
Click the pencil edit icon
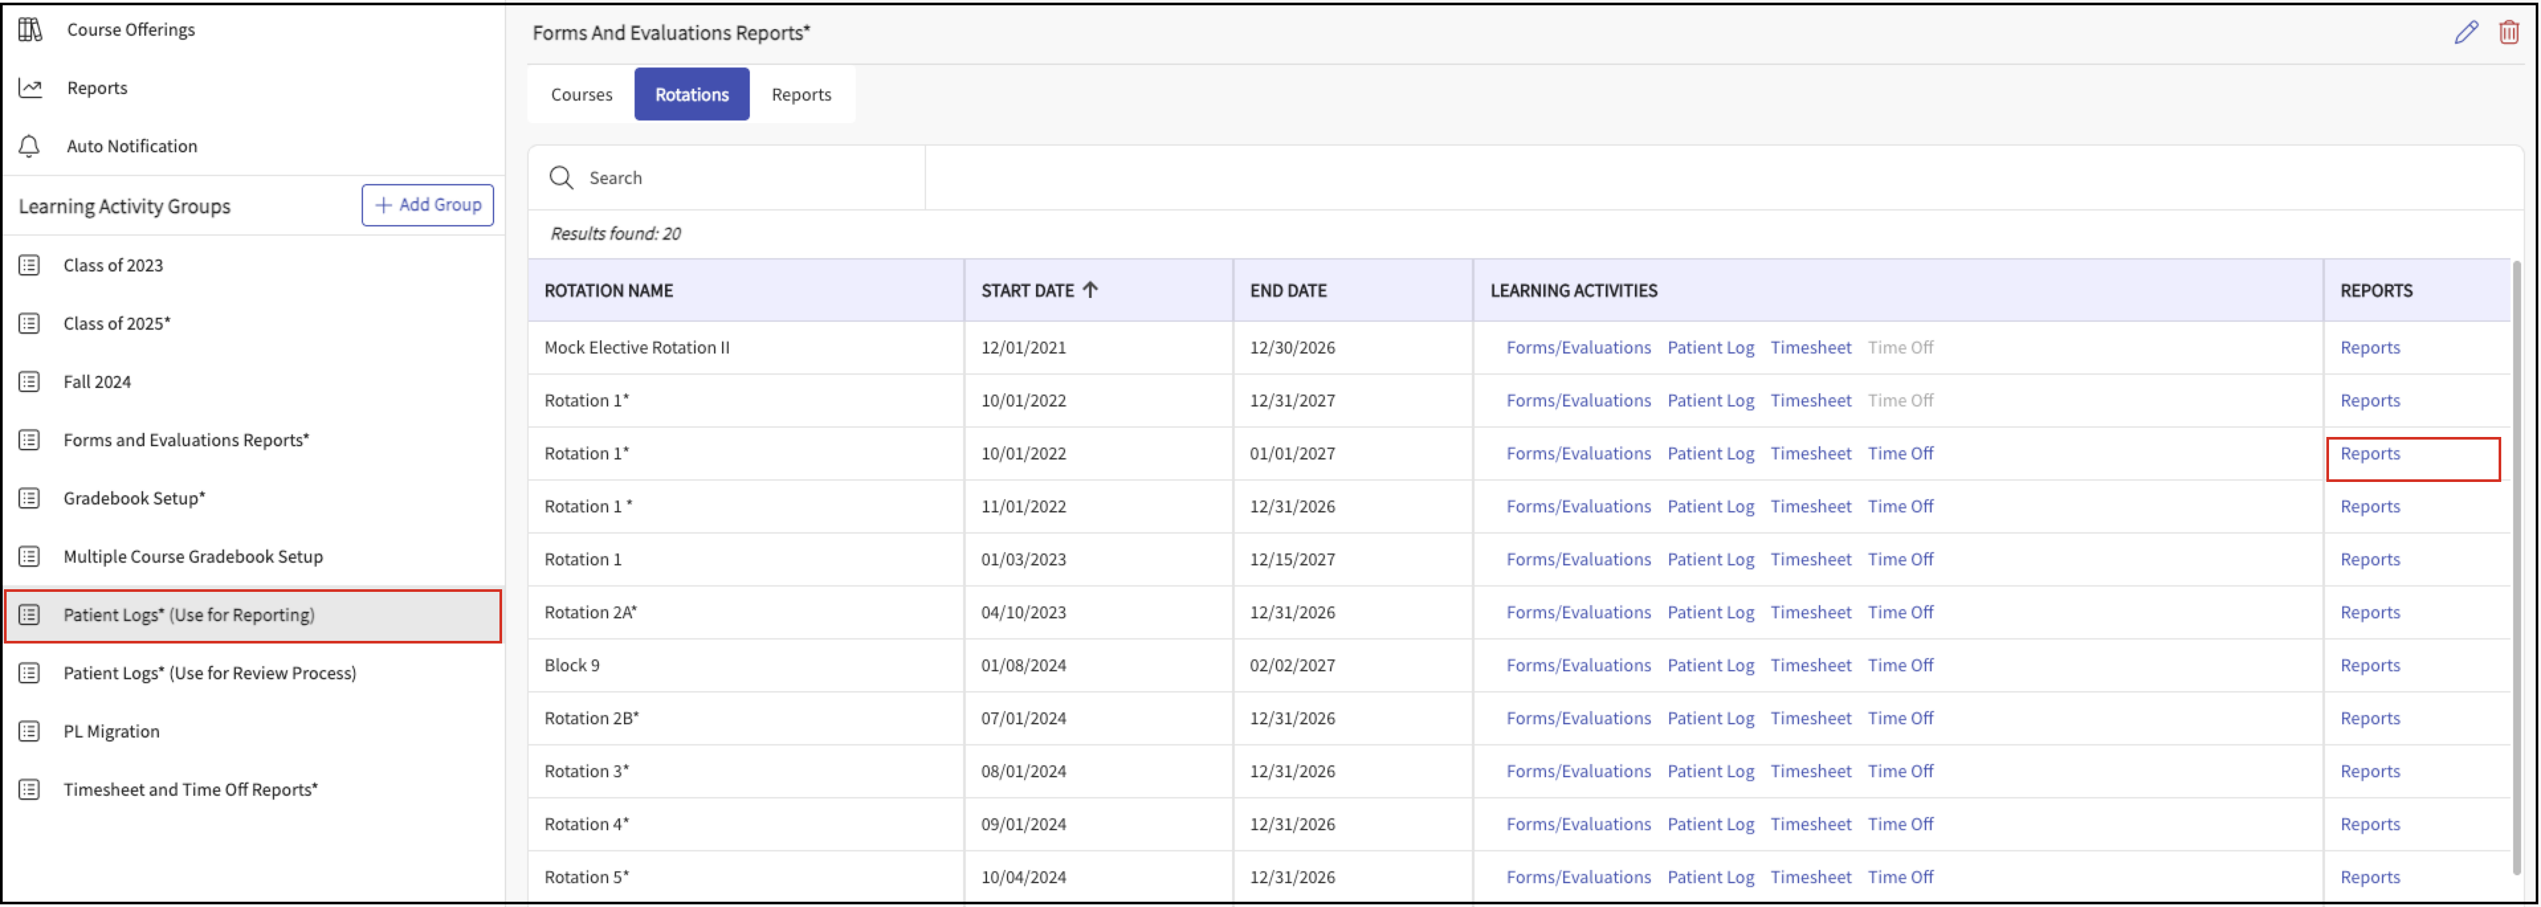coord(2466,32)
